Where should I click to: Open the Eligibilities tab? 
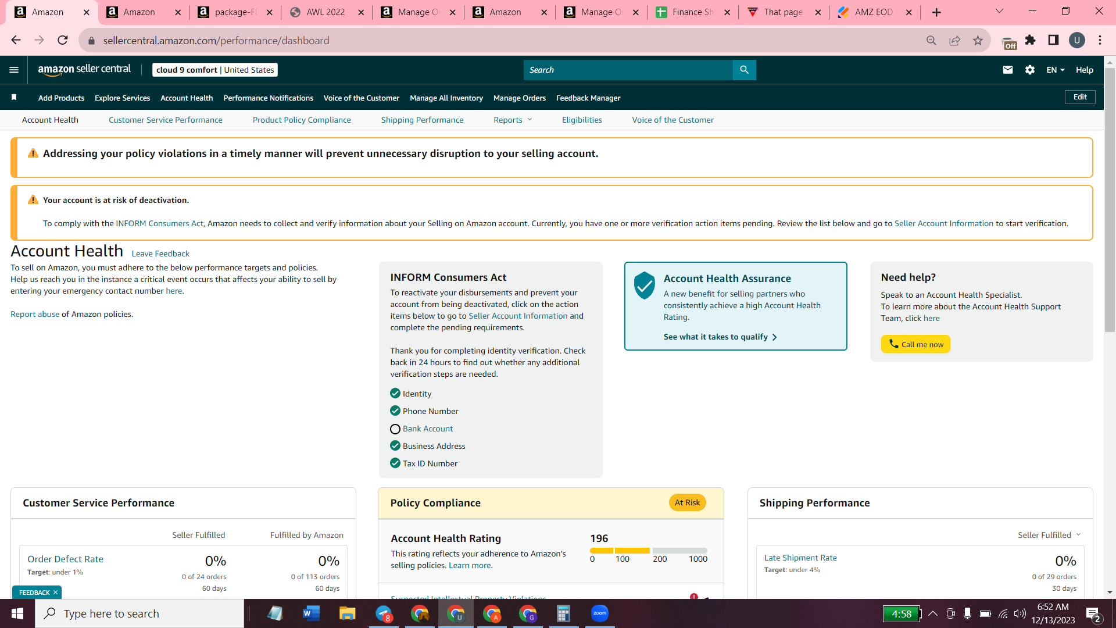tap(582, 120)
